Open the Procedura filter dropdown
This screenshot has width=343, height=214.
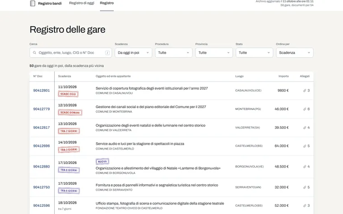coord(174,53)
